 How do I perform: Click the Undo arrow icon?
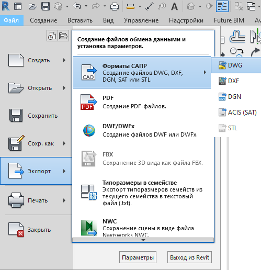77,6
